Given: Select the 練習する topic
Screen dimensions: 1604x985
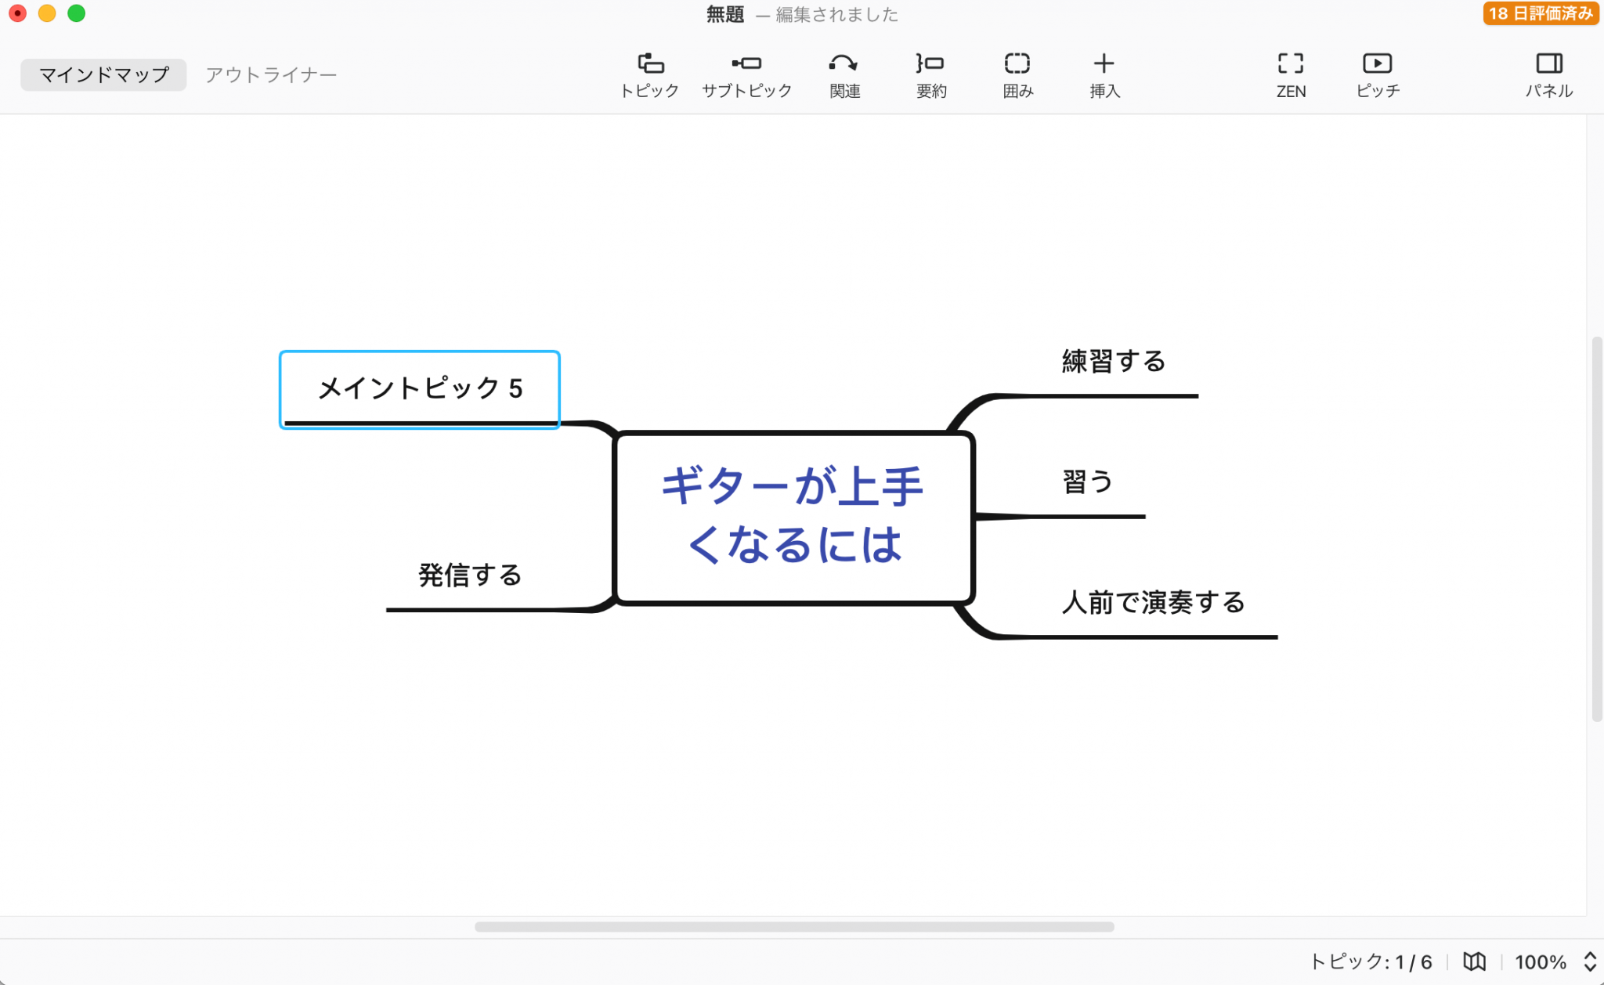Looking at the screenshot, I should tap(1113, 363).
